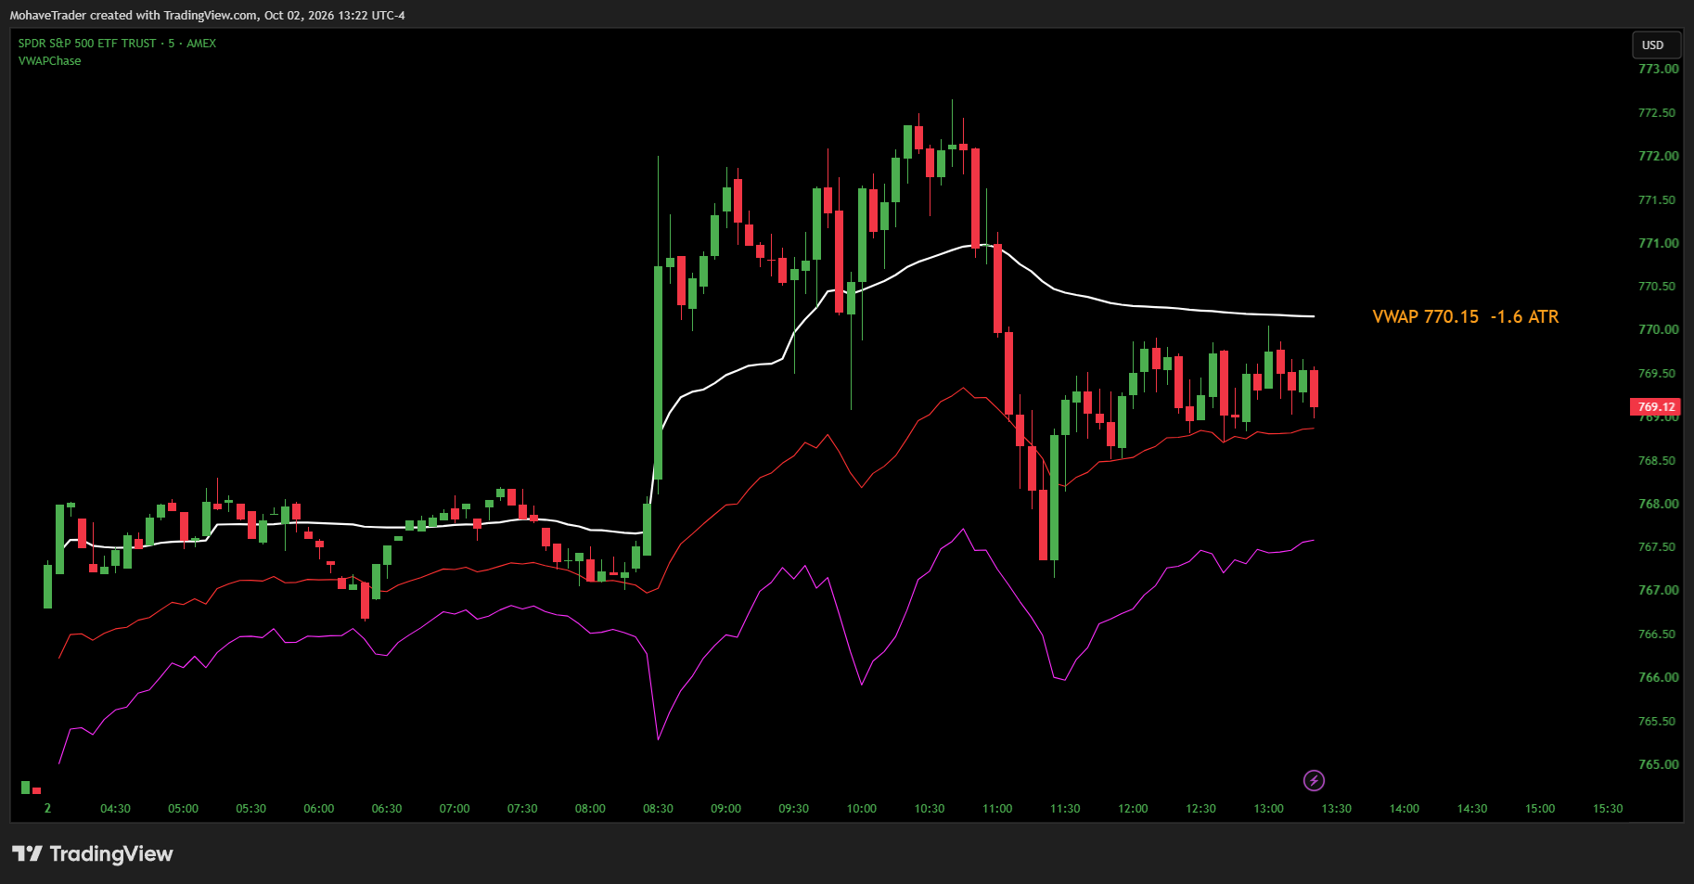Click the 768.00 price axis label

pos(1658,504)
